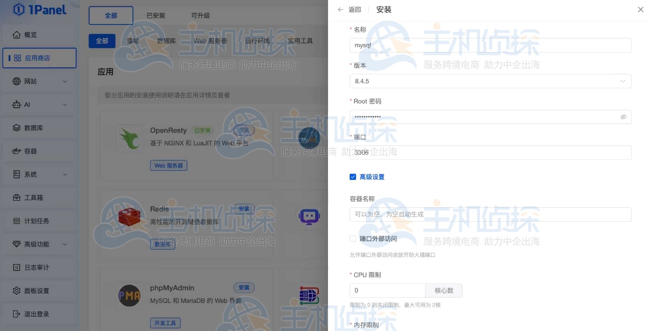The width and height of the screenshot is (648, 331).
Task: Click 安装 button for phpMyAdmin
Action: point(244,287)
